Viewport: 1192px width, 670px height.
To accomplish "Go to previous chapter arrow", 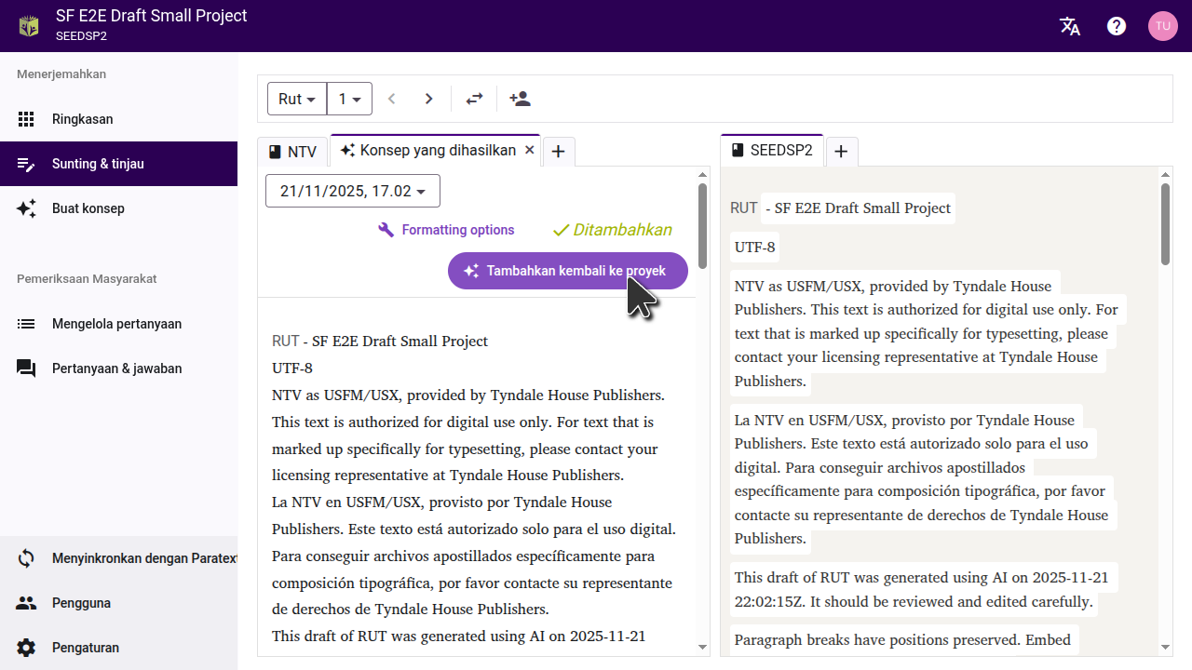I will (x=392, y=99).
